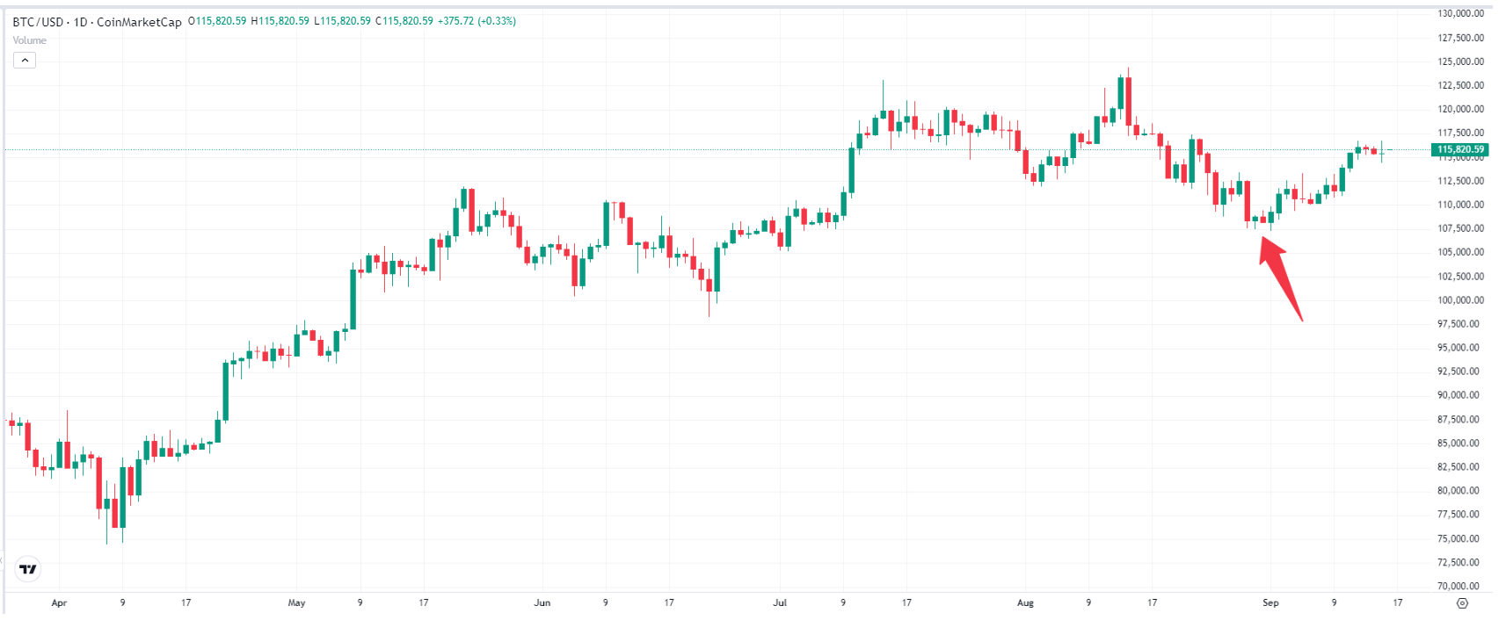Click the Sep label on time axis
Screen dimensions: 1506x620
coord(1270,603)
